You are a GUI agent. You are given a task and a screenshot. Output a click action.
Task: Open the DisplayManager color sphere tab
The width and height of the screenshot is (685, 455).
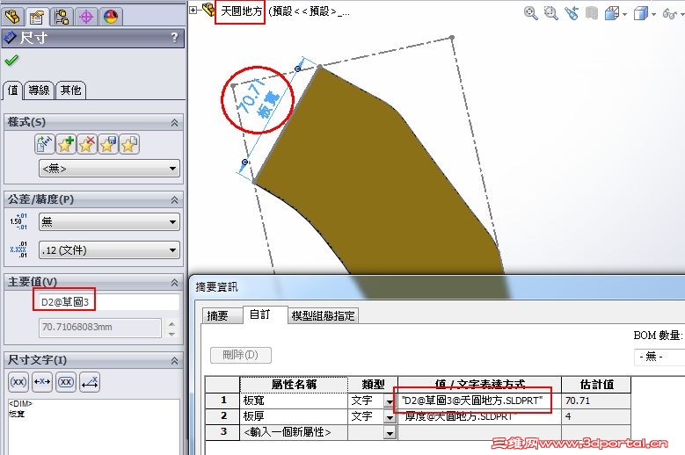[111, 17]
